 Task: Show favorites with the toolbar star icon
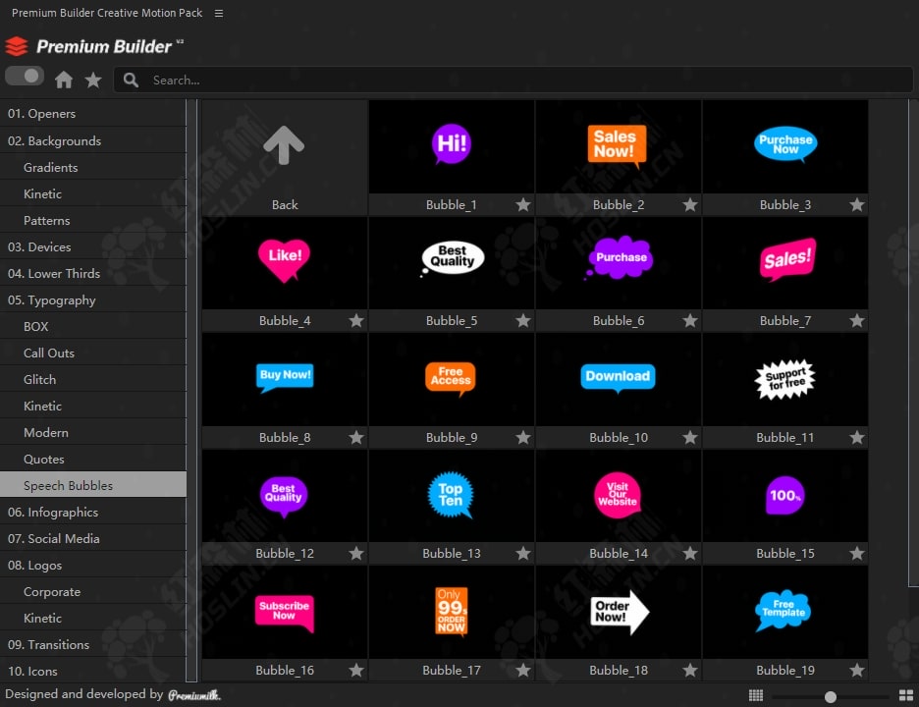click(x=93, y=80)
